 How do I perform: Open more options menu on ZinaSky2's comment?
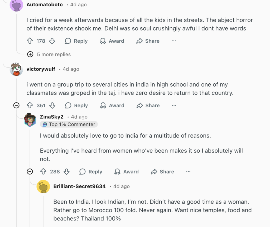point(188,172)
